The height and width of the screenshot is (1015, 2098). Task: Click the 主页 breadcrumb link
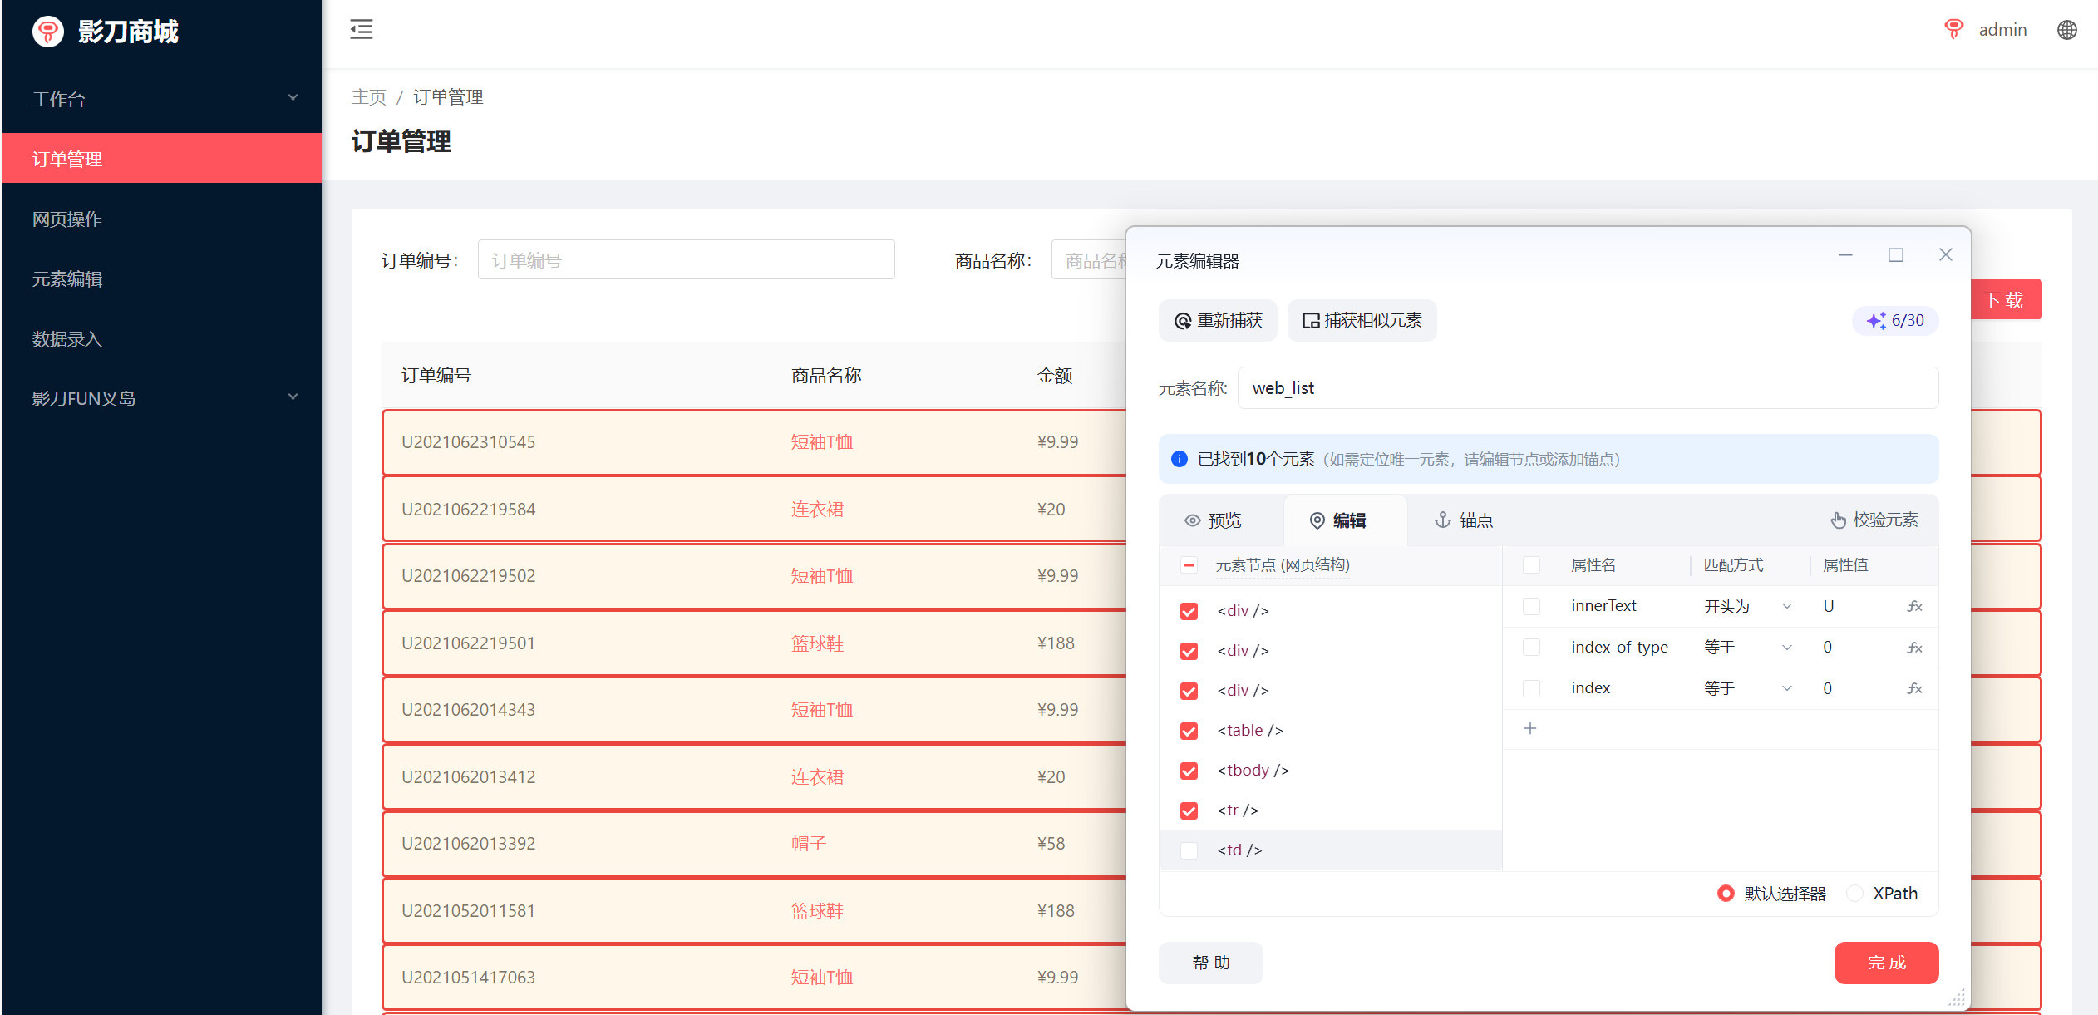[369, 97]
